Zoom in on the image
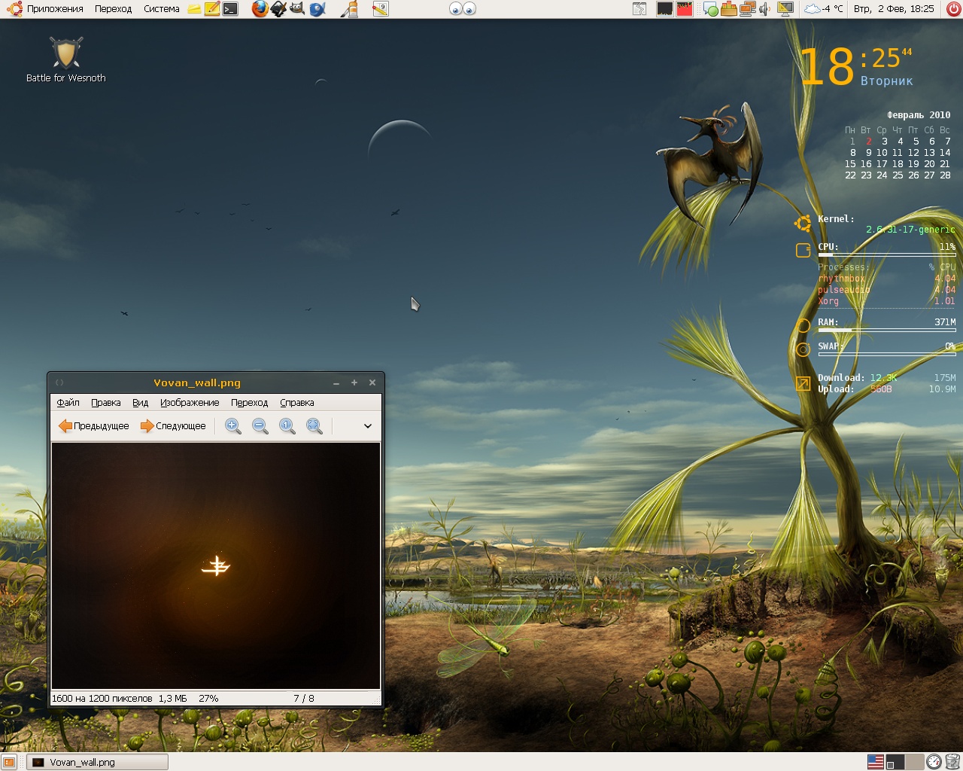 point(233,426)
